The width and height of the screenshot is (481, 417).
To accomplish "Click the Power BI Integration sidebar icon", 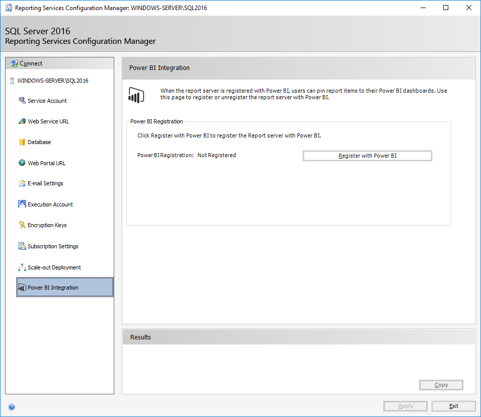I will 22,288.
